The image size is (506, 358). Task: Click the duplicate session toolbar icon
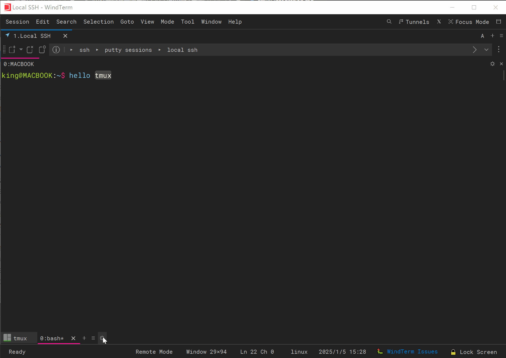(42, 50)
